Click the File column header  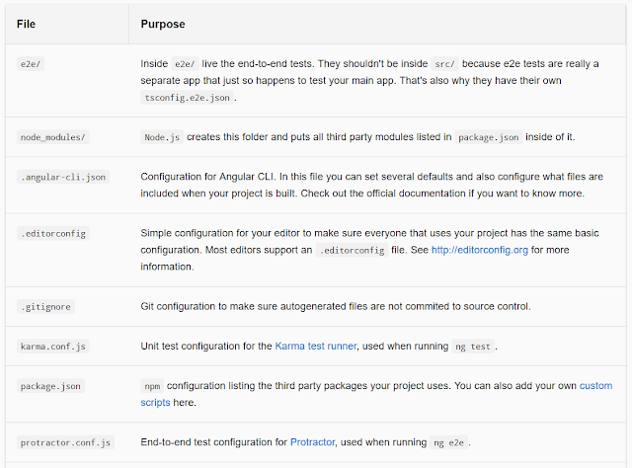pos(27,24)
